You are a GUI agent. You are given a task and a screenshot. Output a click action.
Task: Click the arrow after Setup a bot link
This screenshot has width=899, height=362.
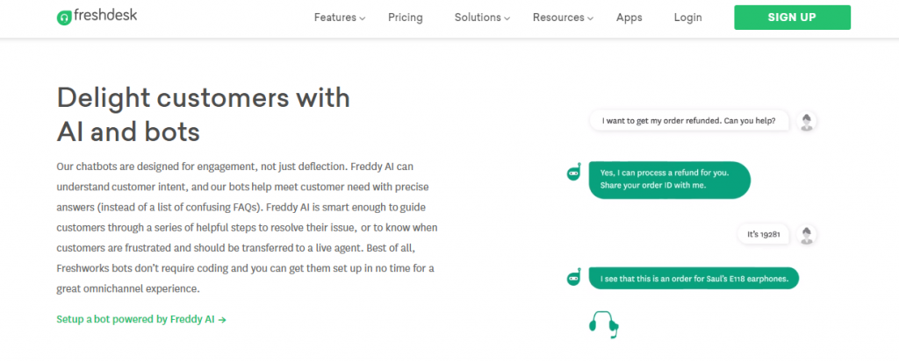coord(222,320)
